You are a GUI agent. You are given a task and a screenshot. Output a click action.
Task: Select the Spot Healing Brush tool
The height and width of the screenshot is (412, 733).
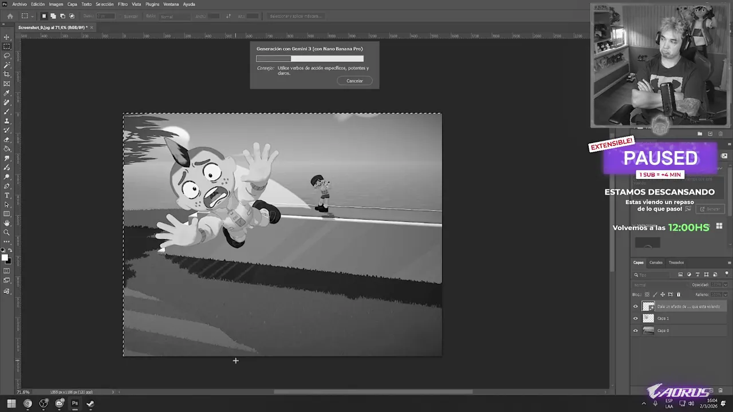click(7, 102)
